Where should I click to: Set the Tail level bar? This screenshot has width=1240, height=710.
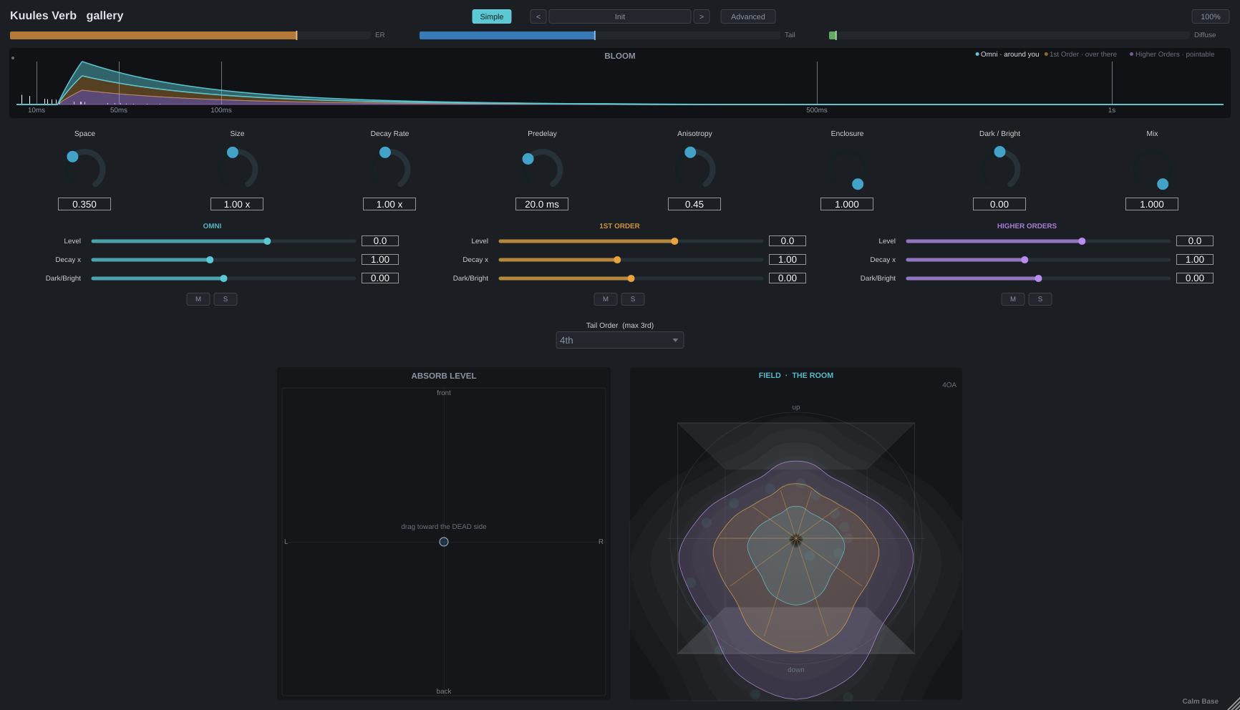point(600,35)
